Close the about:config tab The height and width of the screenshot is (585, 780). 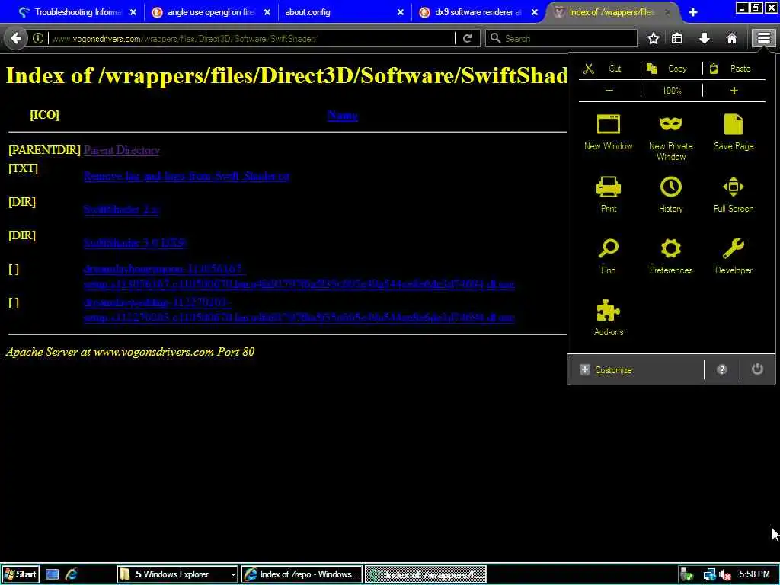coord(401,12)
